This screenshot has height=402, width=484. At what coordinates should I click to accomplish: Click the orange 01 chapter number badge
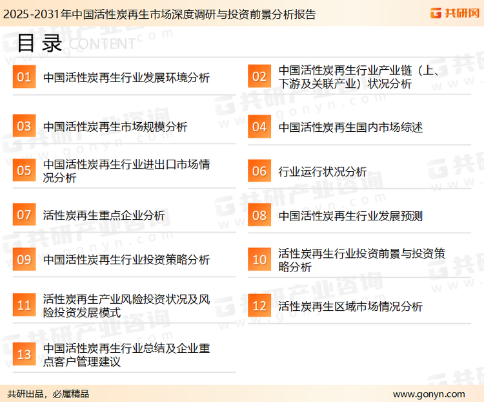tap(24, 77)
